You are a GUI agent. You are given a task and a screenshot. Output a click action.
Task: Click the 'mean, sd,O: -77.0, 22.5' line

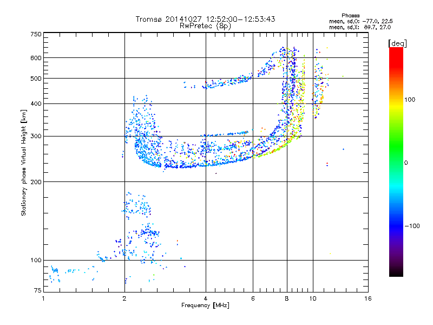360,21
